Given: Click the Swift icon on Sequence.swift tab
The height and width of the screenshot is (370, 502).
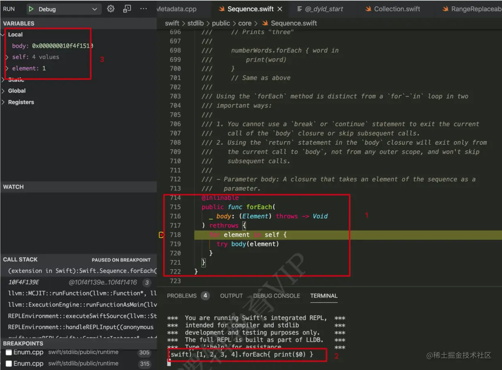Looking at the screenshot, I should (221, 9).
